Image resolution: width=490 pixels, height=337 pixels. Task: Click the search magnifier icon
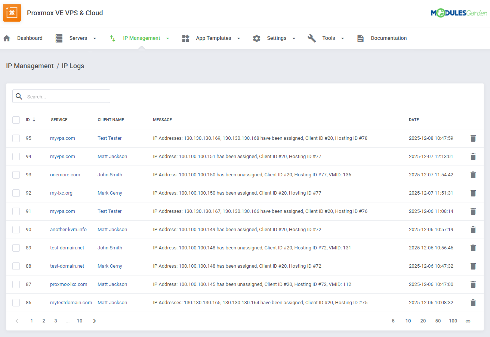[x=19, y=96]
